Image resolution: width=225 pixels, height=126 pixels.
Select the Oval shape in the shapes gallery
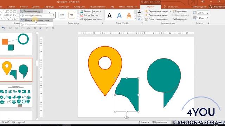click(11, 12)
